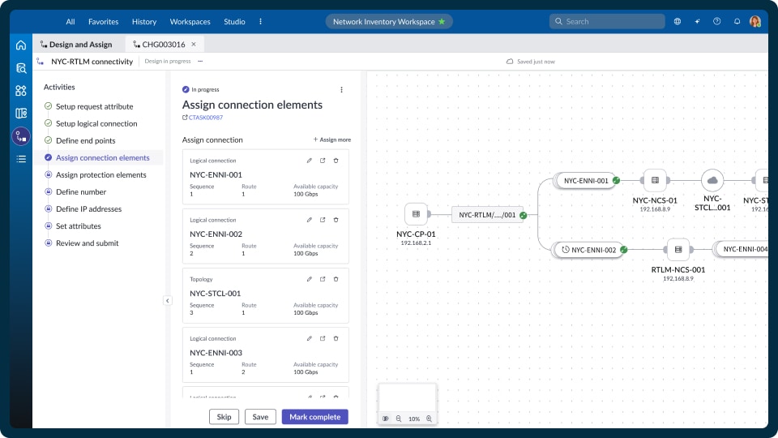Open the more options dots beside Studio
778x438 pixels.
pyautogui.click(x=260, y=21)
